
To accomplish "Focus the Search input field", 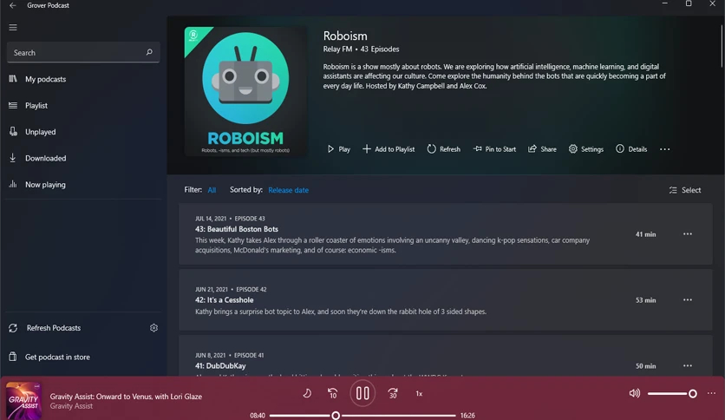I will tap(83, 52).
